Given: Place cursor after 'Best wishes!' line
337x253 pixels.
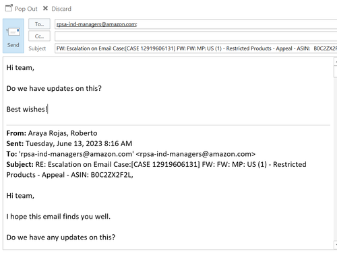Looking at the screenshot, I should (x=48, y=109).
